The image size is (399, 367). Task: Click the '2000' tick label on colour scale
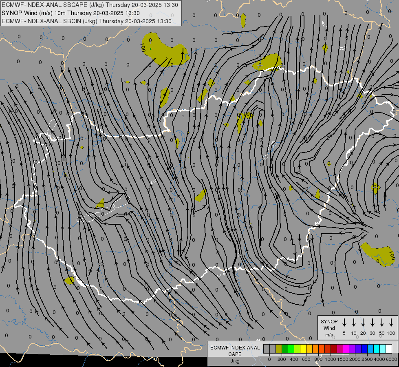355,359
